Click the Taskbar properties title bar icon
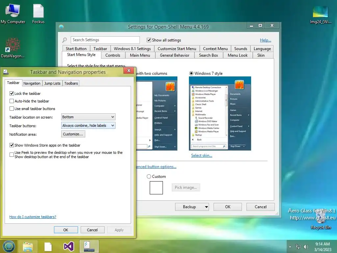Viewport: 337px width, 253px height. [6, 72]
